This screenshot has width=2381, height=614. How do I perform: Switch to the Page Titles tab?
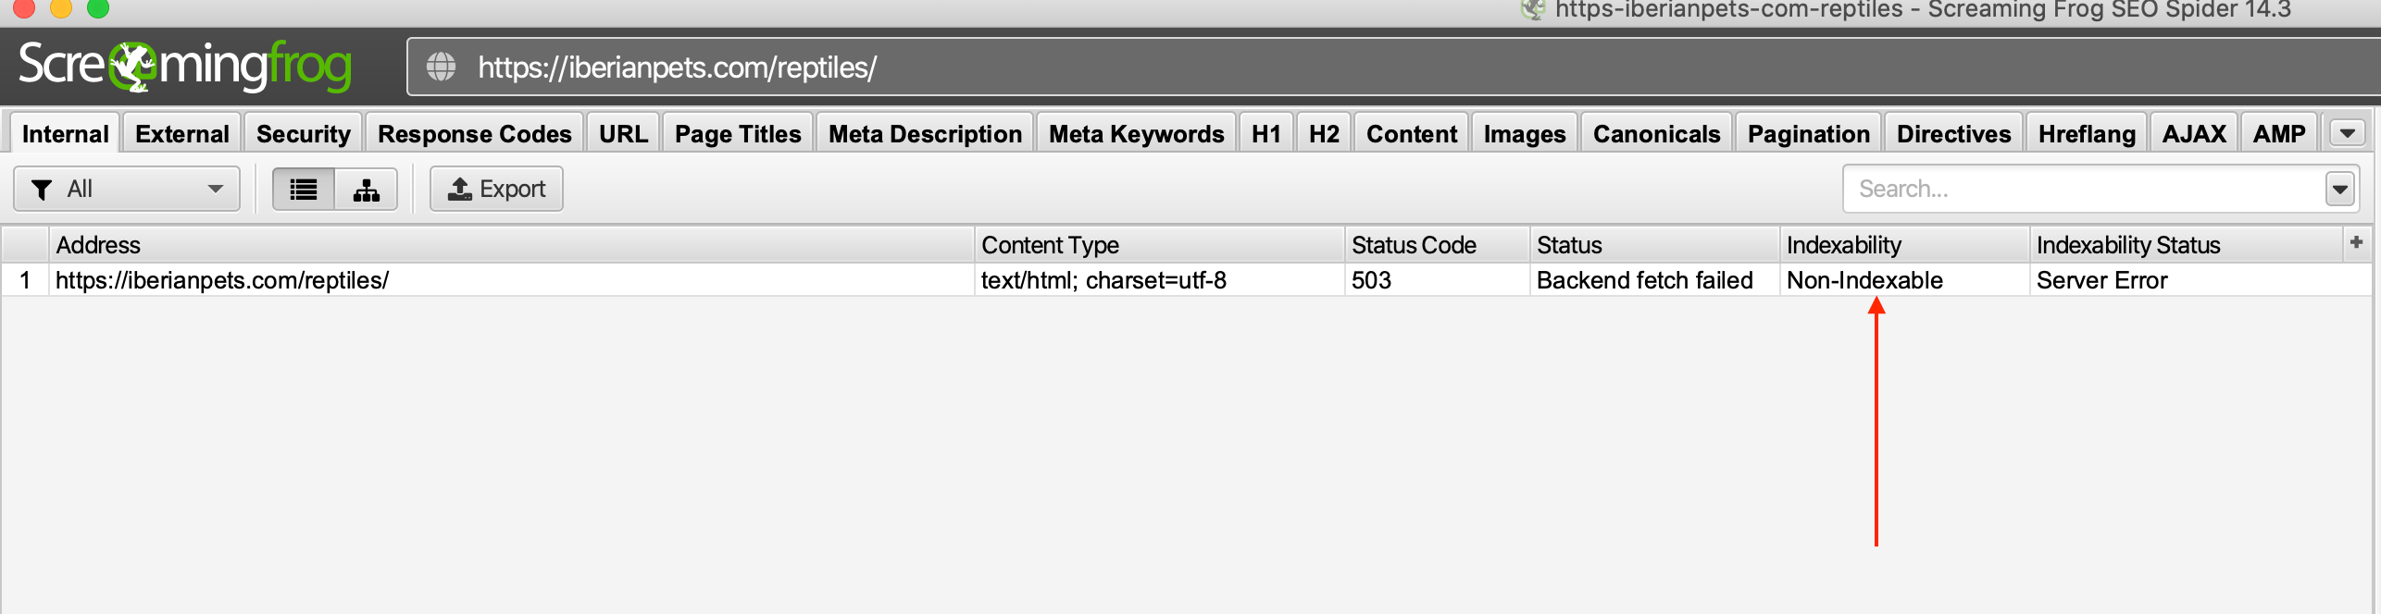point(738,134)
